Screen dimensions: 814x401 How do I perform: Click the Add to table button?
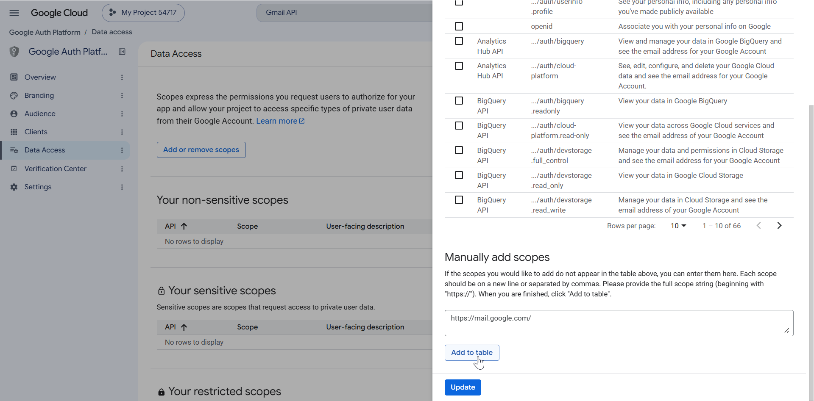click(x=472, y=353)
